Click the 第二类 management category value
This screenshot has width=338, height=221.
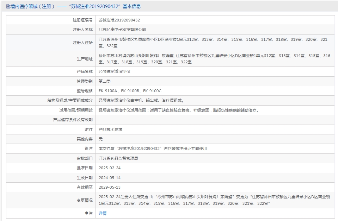point(105,81)
